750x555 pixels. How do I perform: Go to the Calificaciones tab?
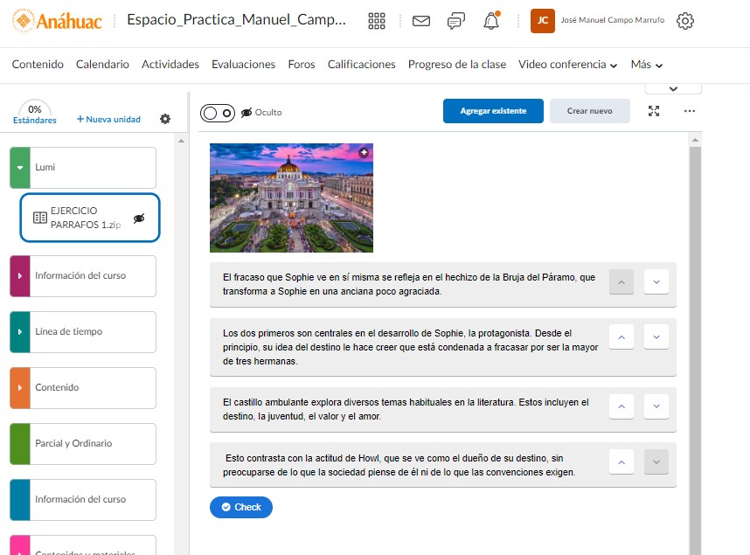click(361, 65)
